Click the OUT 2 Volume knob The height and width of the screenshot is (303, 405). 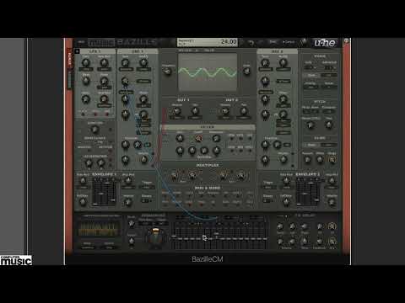tap(225, 111)
